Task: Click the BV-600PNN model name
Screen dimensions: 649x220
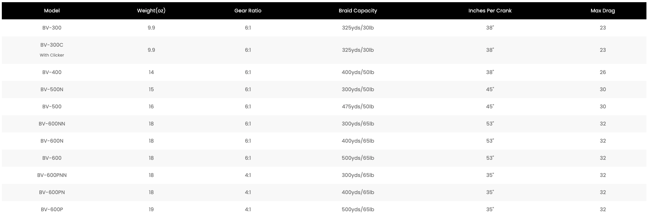Action: tap(52, 175)
